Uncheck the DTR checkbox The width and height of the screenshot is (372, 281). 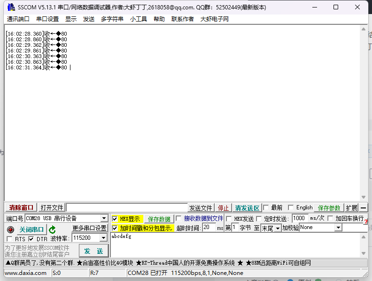coord(31,239)
